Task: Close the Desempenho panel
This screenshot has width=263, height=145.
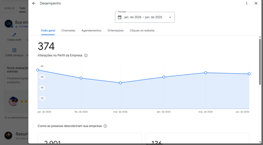Action: pyautogui.click(x=256, y=3)
